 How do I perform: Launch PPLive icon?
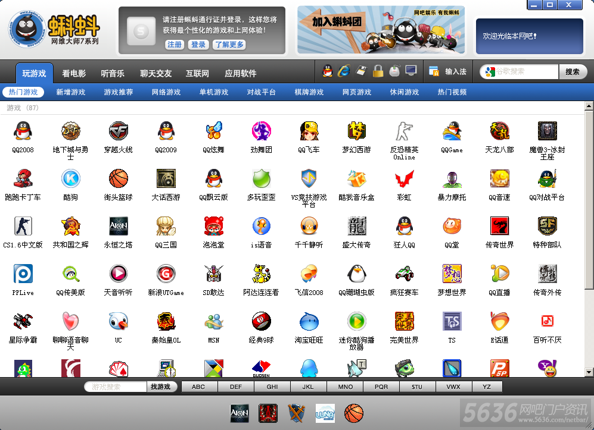coord(23,274)
